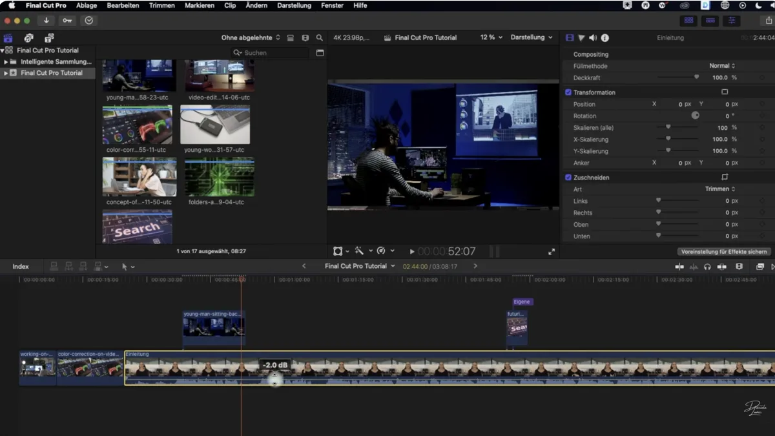This screenshot has height=436, width=775.
Task: Click the import media down-arrow button
Action: point(46,21)
